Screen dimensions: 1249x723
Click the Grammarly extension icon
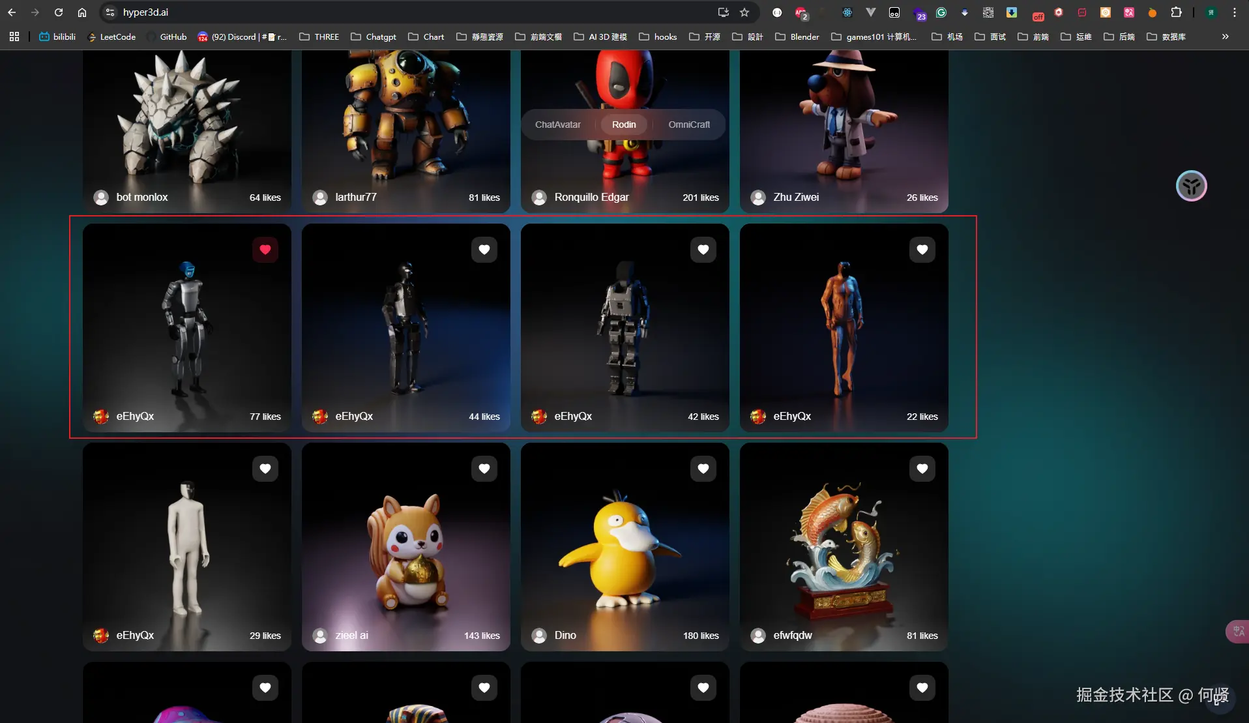[941, 12]
